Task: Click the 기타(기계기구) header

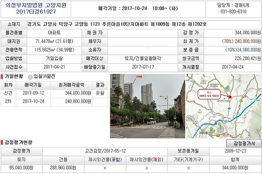Action: pos(188,160)
